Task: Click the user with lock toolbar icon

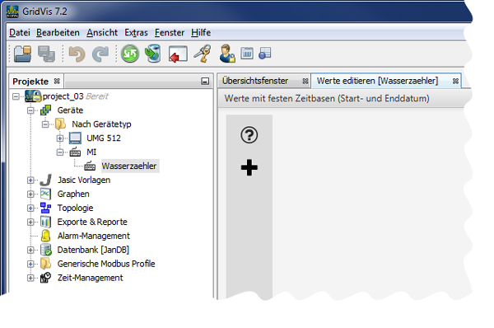Action: pyautogui.click(x=227, y=54)
